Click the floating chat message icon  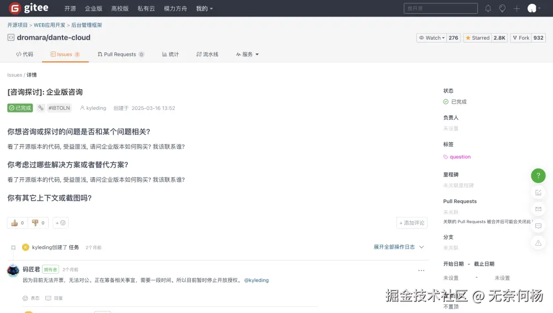pos(538,226)
